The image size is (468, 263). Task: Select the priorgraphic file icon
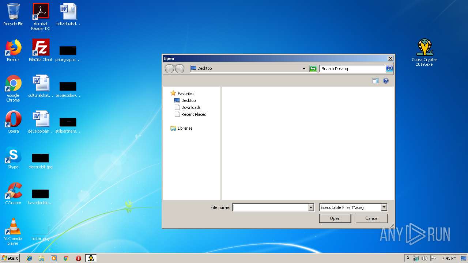coord(68,53)
